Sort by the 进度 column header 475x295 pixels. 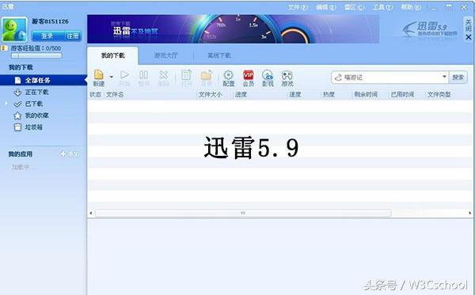tap(241, 94)
